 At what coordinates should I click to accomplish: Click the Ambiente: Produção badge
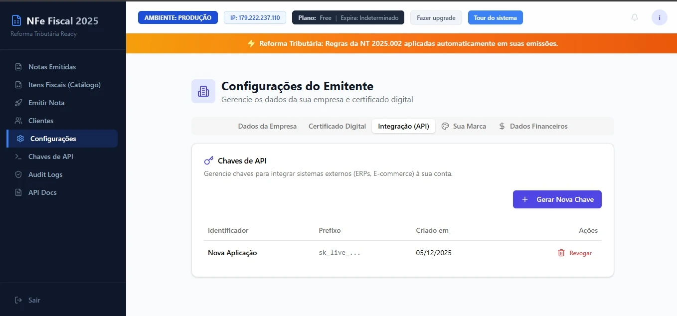point(178,18)
